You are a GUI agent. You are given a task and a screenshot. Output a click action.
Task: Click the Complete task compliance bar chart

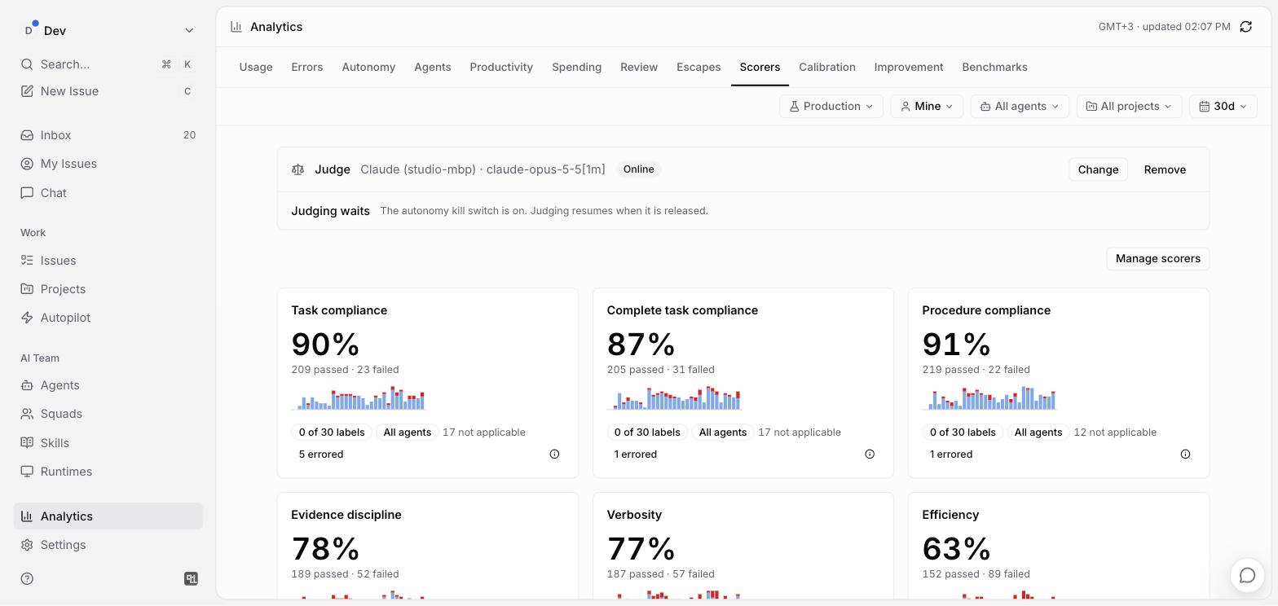(674, 398)
